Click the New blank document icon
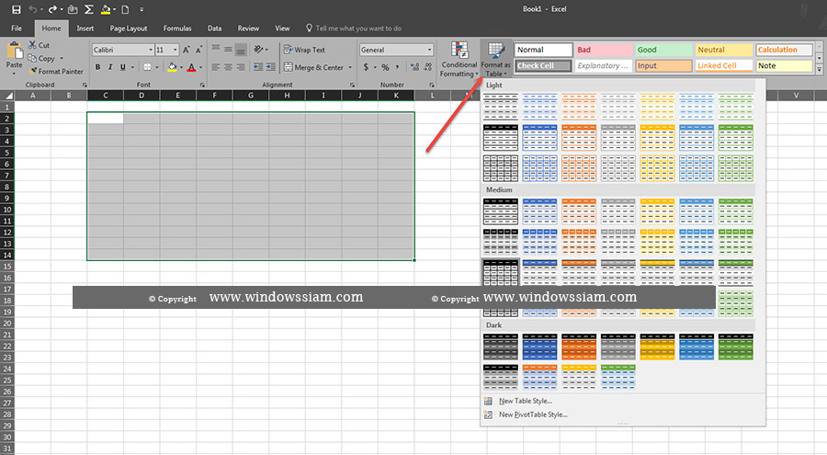This screenshot has height=455, width=827. (125, 9)
